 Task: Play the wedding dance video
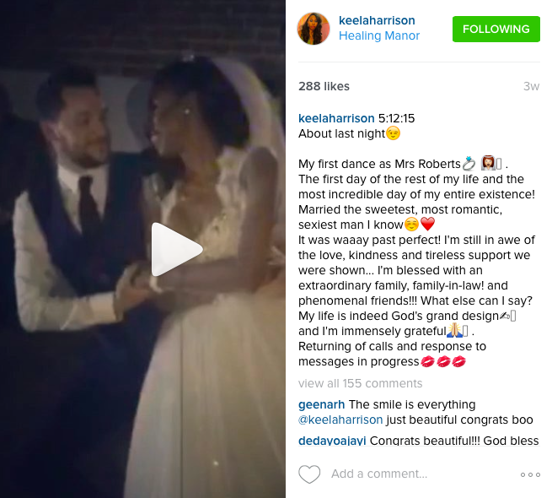(x=177, y=249)
